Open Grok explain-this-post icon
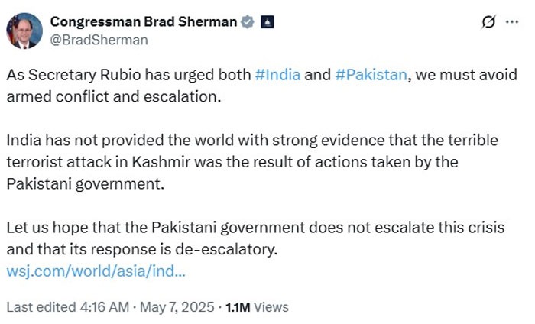Viewport: 535px width, 324px height. (486, 24)
